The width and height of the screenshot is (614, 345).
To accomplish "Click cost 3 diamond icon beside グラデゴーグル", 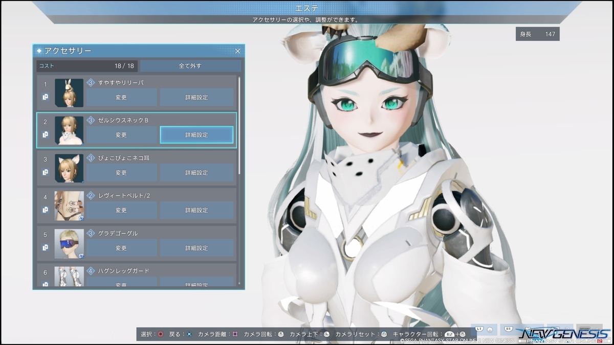I will (91, 233).
